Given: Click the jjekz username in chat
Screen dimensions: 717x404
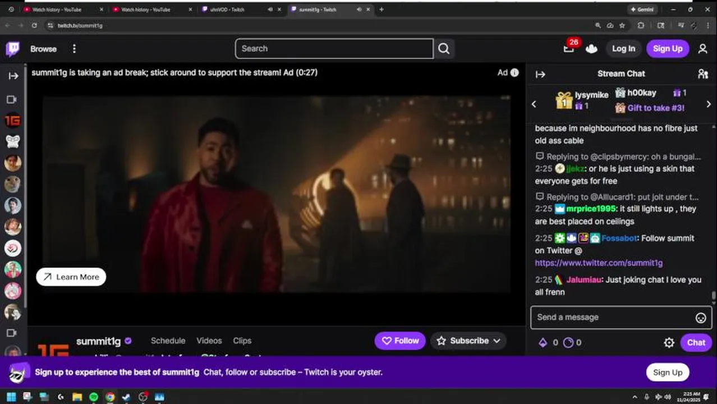Looking at the screenshot, I should point(576,168).
